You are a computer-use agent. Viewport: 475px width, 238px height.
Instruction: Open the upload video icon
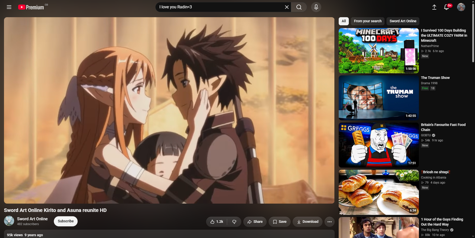point(434,7)
